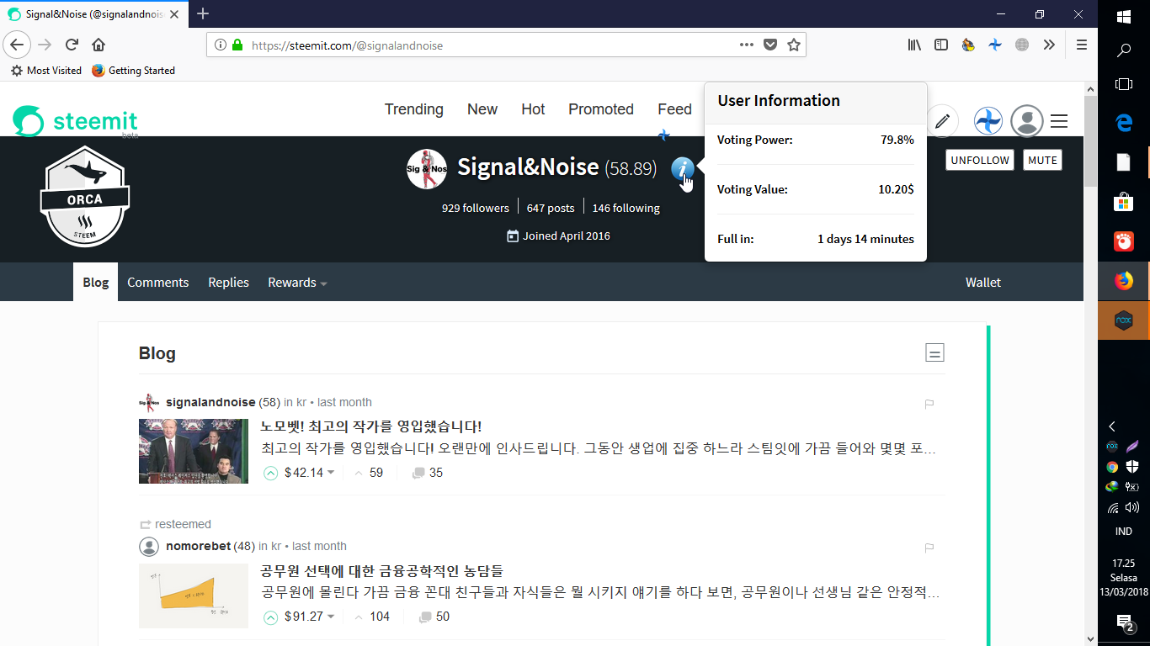Image resolution: width=1150 pixels, height=646 pixels.
Task: Open the Windows Start button
Action: click(1124, 16)
